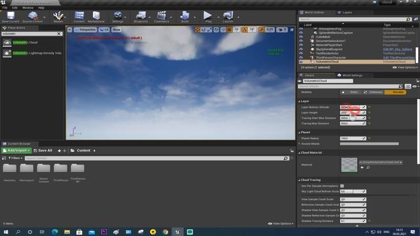Set Mobility to Static
420x236 pixels.
(x=351, y=92)
